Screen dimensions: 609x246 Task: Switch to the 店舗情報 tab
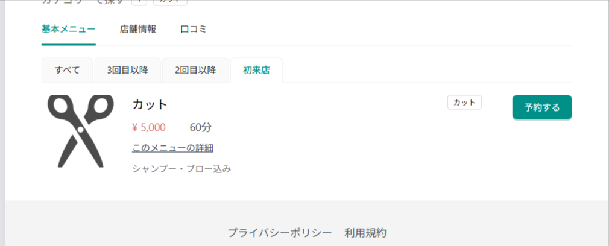click(138, 29)
